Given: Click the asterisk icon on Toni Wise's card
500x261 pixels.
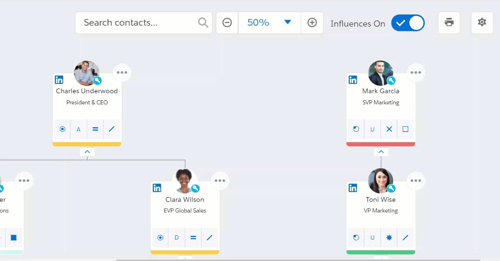Looking at the screenshot, I should (389, 237).
